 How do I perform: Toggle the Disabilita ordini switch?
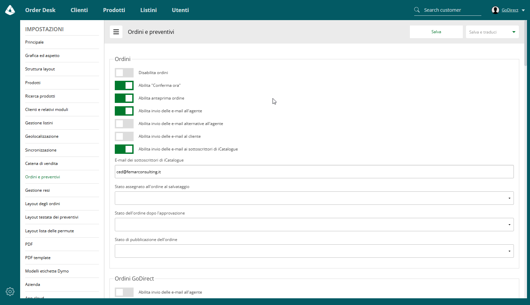point(124,73)
